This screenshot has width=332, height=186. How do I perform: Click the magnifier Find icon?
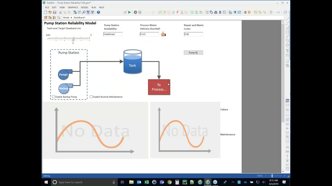click(84, 12)
